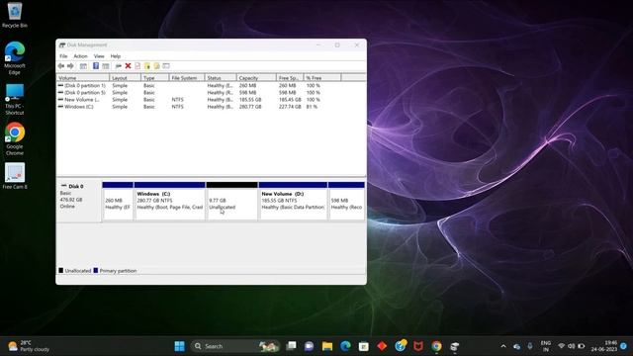The image size is (633, 356).
Task: Select the (Disk 0 partition 5) volume row
Action: tap(211, 92)
